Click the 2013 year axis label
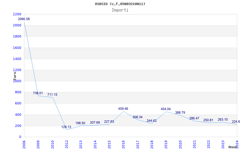This screenshot has width=240, height=150. click(x=81, y=145)
